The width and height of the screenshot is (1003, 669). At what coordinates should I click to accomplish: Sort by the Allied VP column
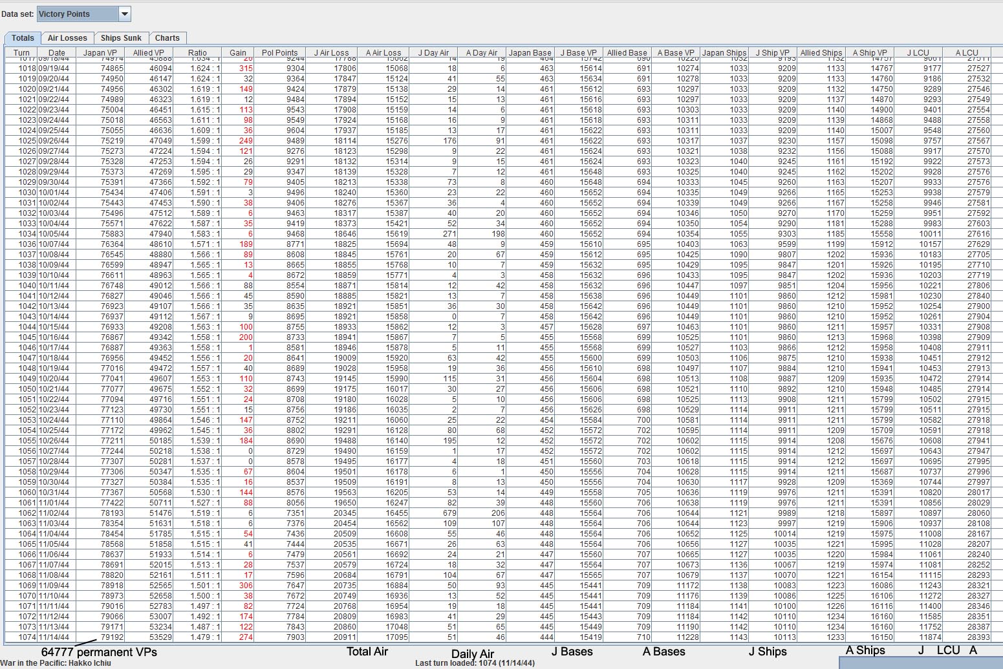pyautogui.click(x=148, y=52)
